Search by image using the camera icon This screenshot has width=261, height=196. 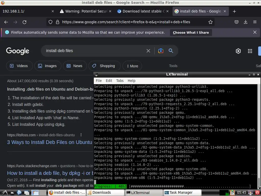[x=161, y=51]
